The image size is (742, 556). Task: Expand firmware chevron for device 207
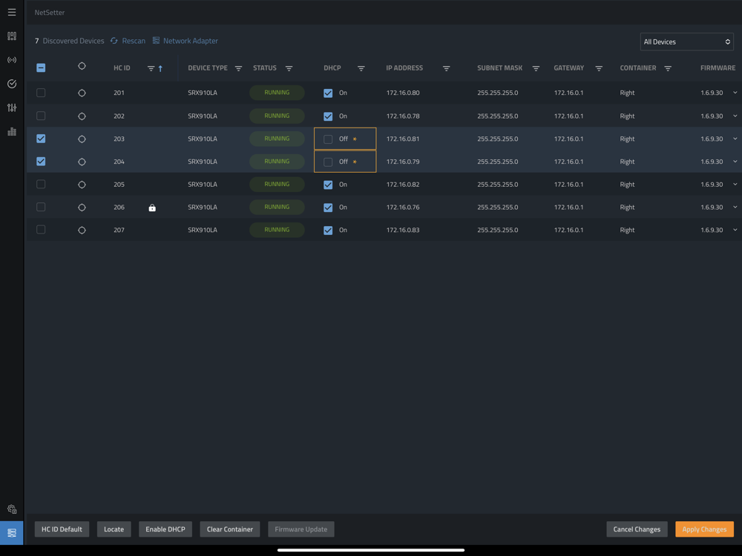tap(735, 230)
